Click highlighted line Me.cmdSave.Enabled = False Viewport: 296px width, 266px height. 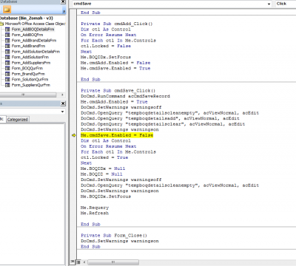click(117, 135)
